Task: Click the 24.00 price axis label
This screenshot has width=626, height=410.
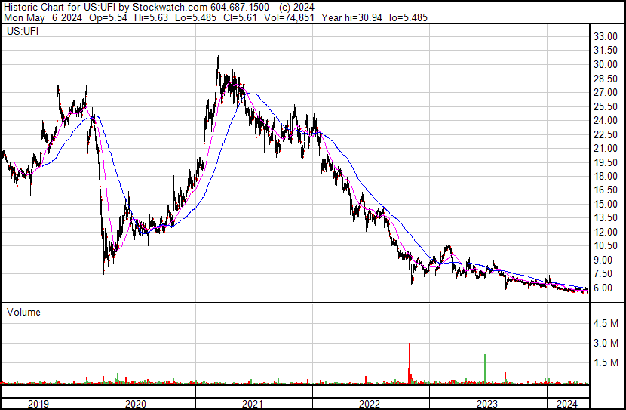Action: [x=606, y=120]
